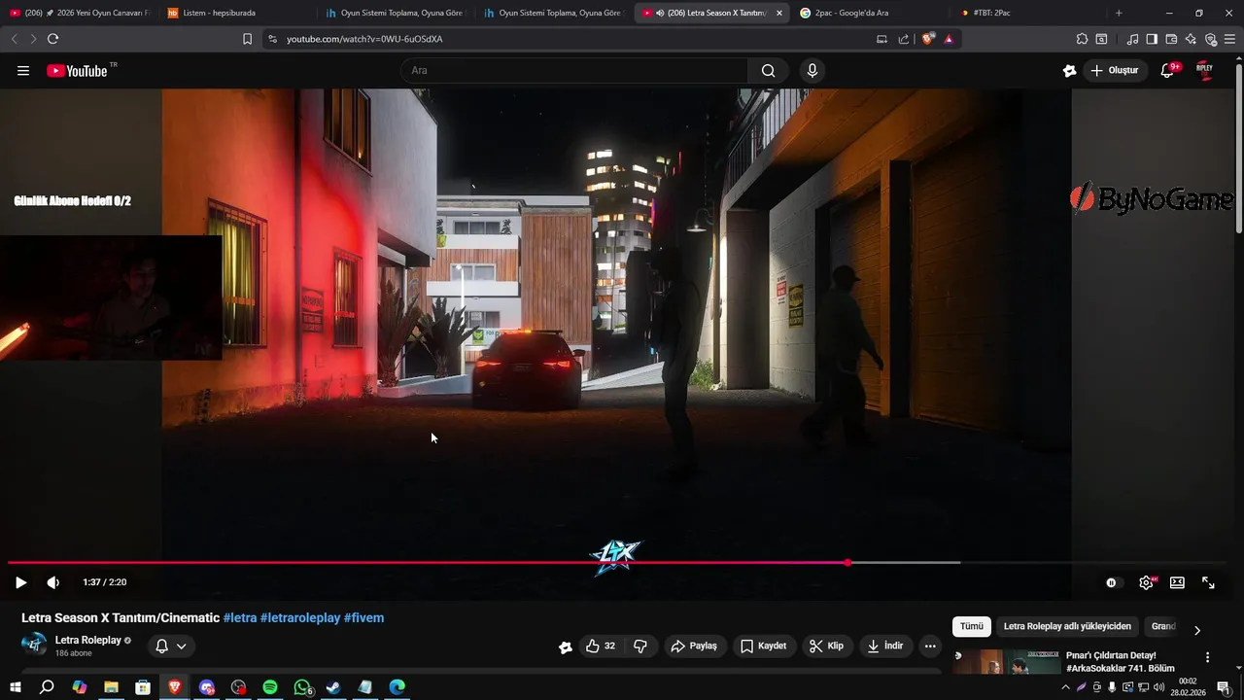Open the YouTube notifications bell
Image resolution: width=1244 pixels, height=700 pixels.
click(x=1167, y=71)
